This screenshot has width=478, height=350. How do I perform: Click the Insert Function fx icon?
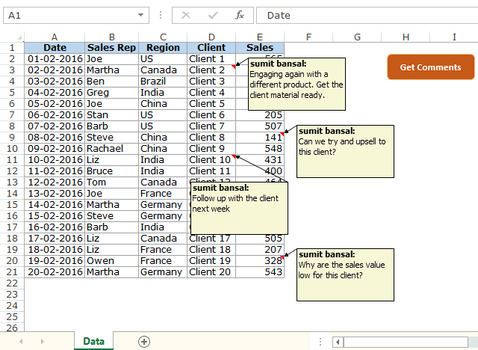[240, 15]
